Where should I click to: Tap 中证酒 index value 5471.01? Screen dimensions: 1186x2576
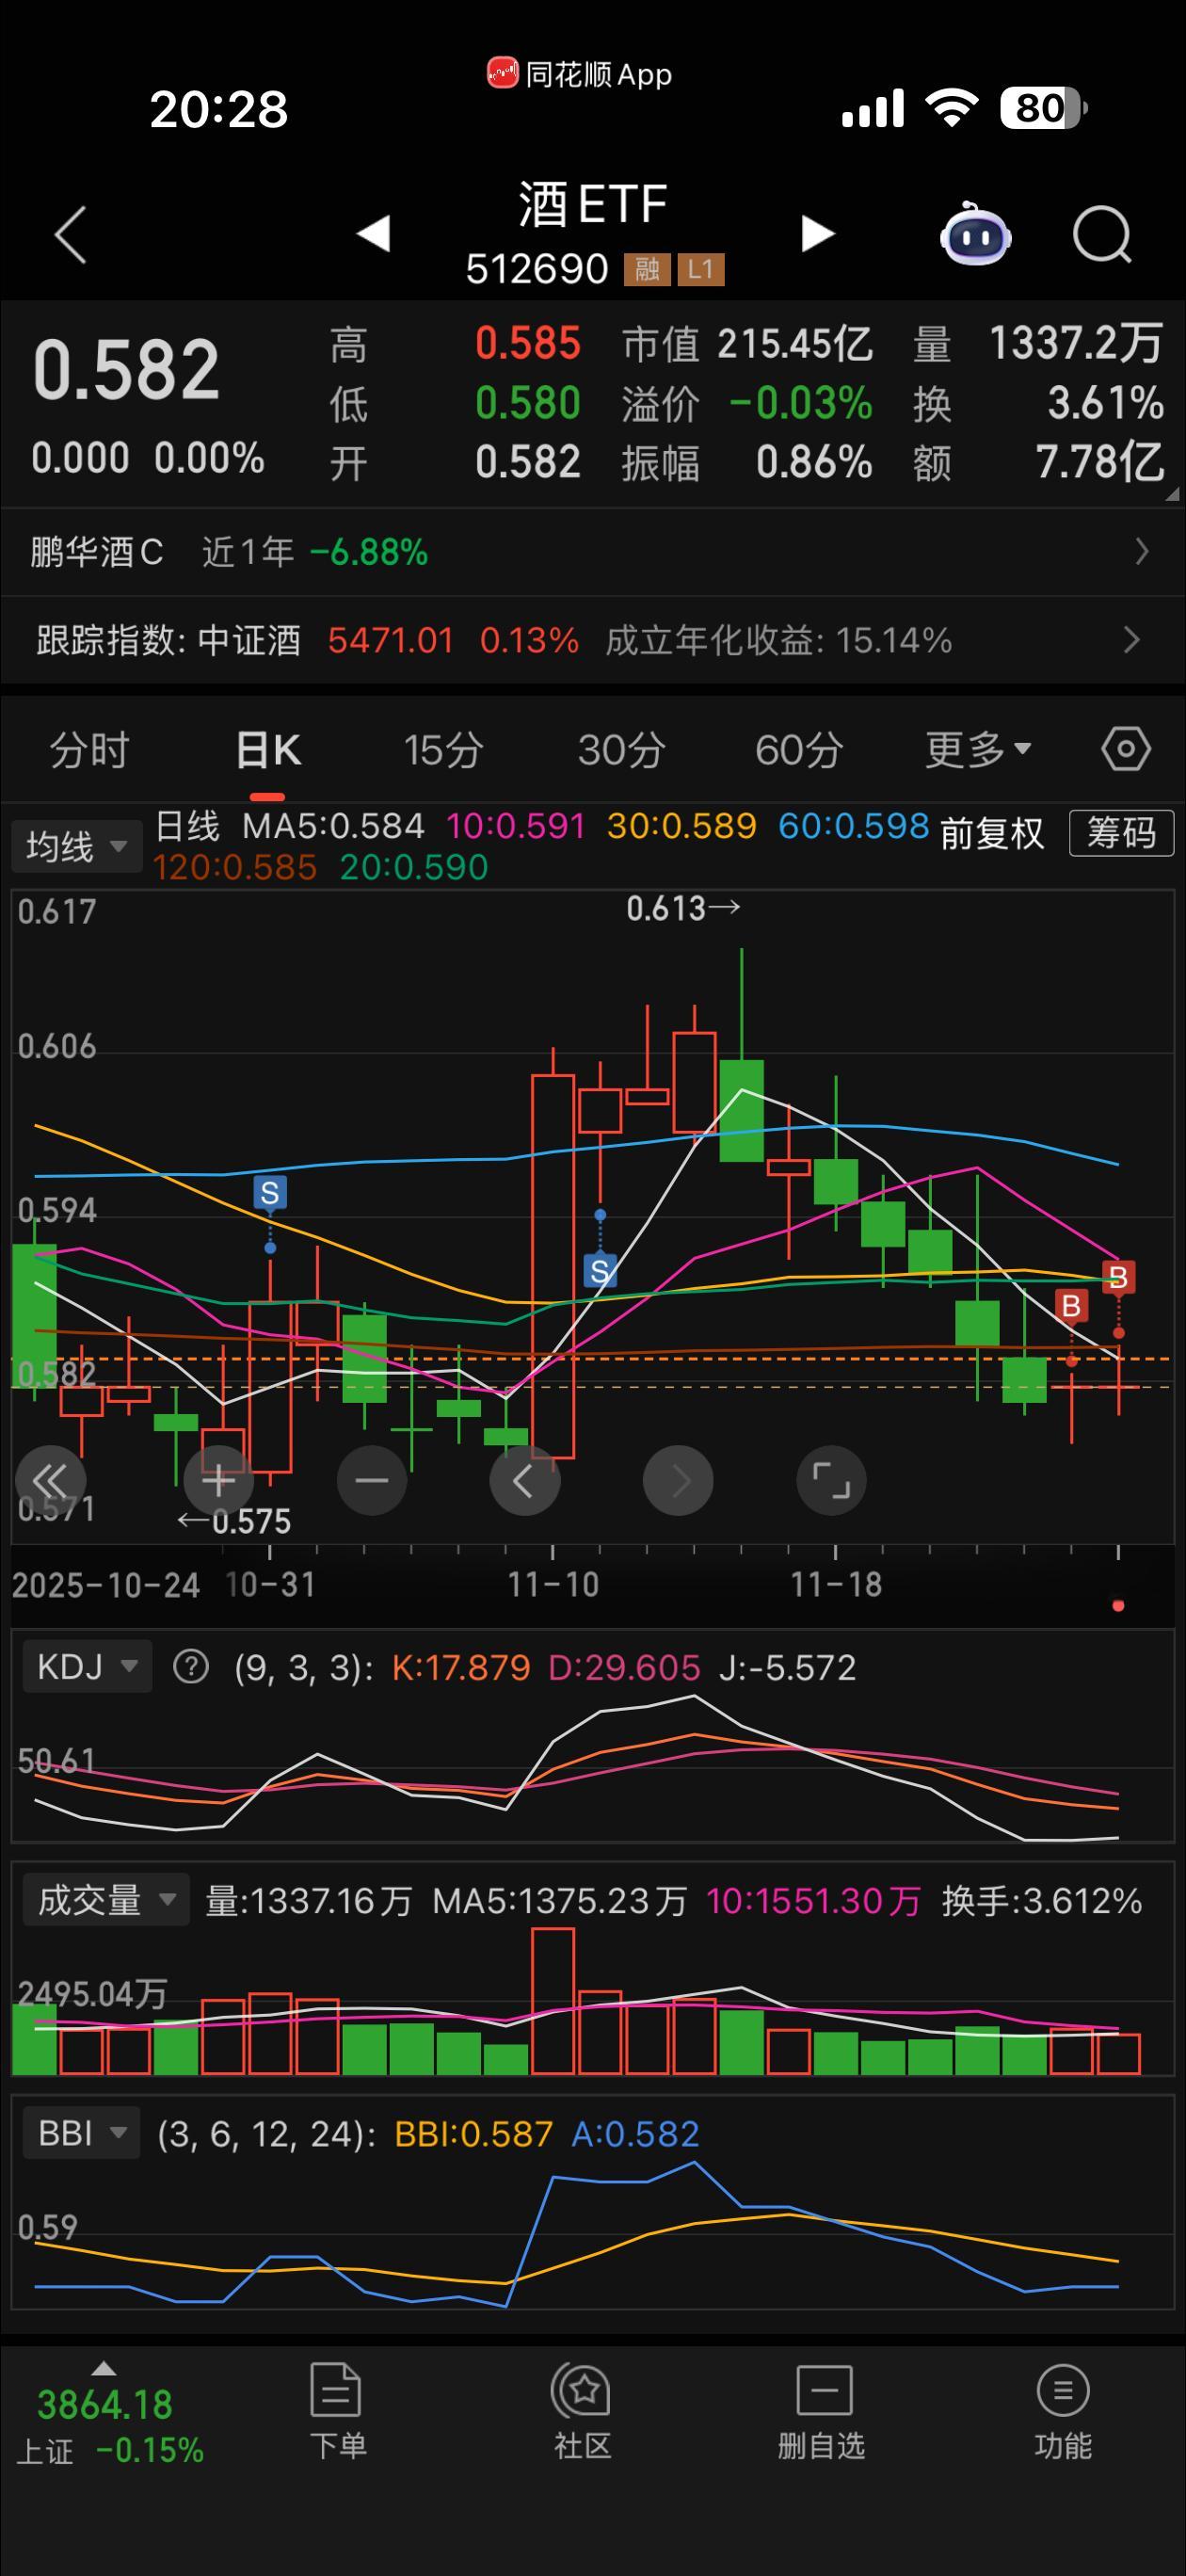tap(391, 640)
